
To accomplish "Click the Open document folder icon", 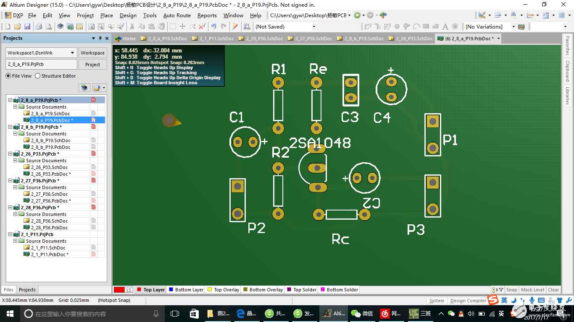I will point(17,26).
